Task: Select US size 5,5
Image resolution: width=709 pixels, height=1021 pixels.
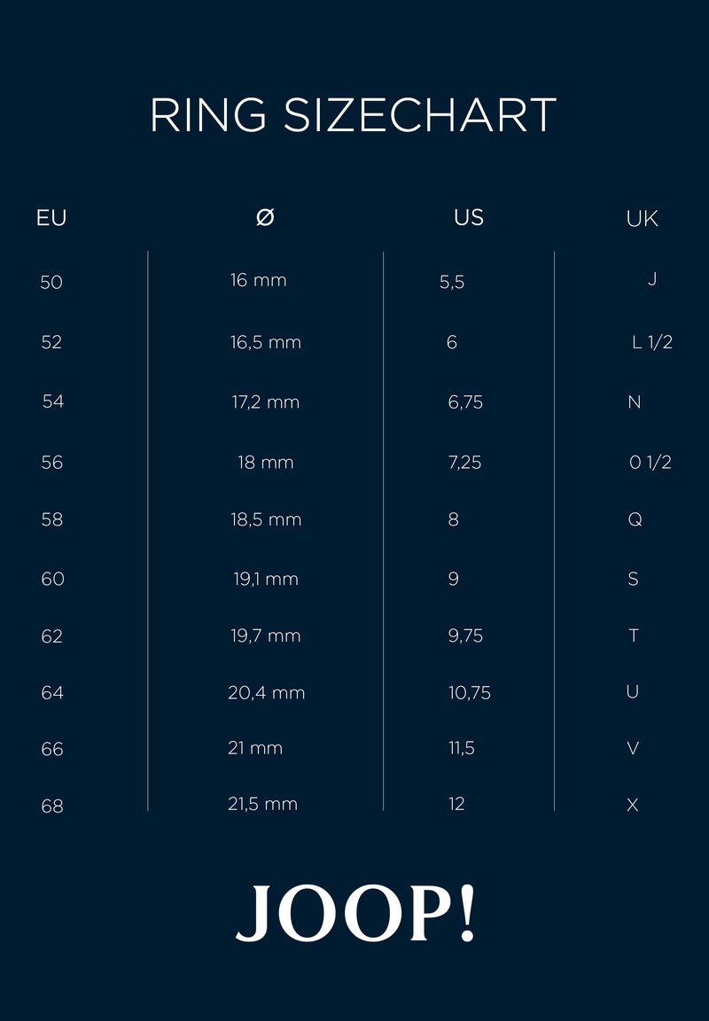Action: tap(452, 283)
